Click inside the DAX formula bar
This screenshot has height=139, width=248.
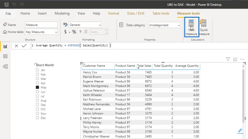(139, 46)
